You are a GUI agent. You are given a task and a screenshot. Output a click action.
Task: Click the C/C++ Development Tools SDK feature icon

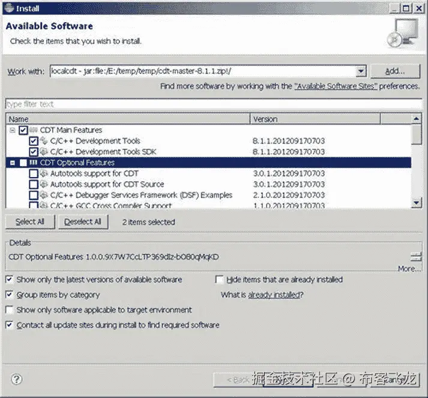(x=44, y=151)
